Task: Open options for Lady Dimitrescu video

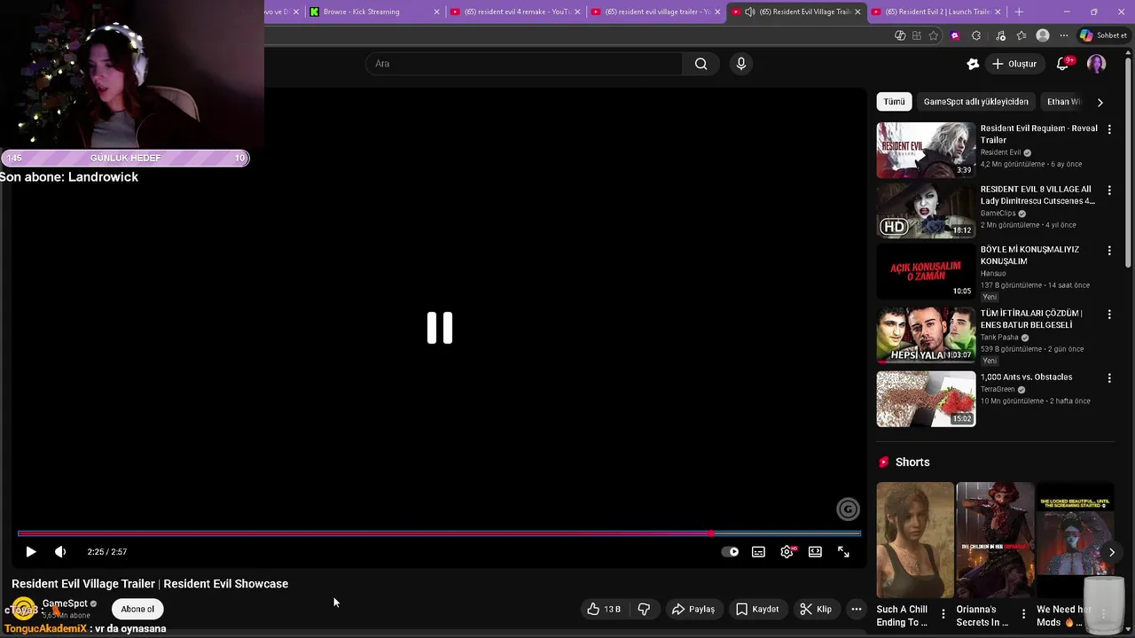Action: (x=1109, y=191)
